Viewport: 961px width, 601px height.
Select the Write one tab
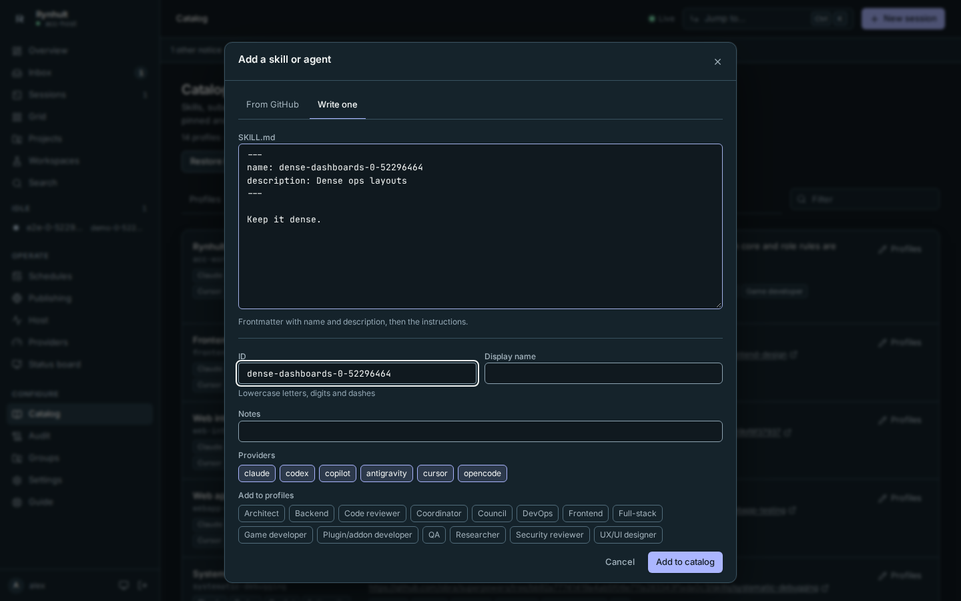338,104
